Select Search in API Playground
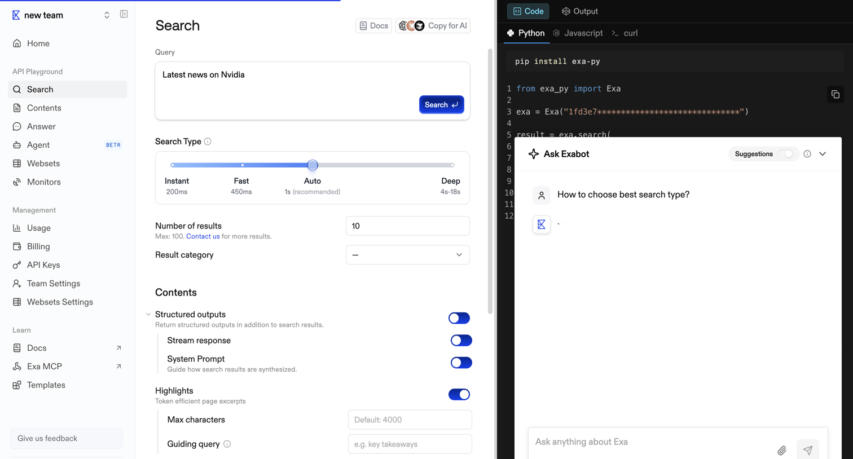 tap(68, 90)
